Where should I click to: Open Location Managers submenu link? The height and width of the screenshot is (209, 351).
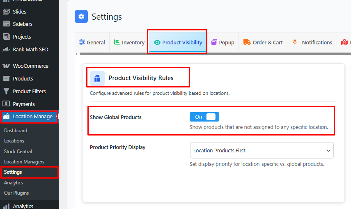pyautogui.click(x=24, y=162)
